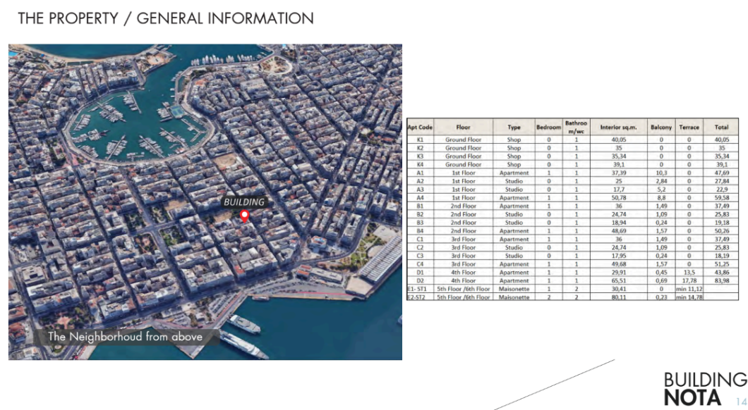748x410 pixels.
Task: Click the 'Terrace' column header
Action: pyautogui.click(x=689, y=128)
